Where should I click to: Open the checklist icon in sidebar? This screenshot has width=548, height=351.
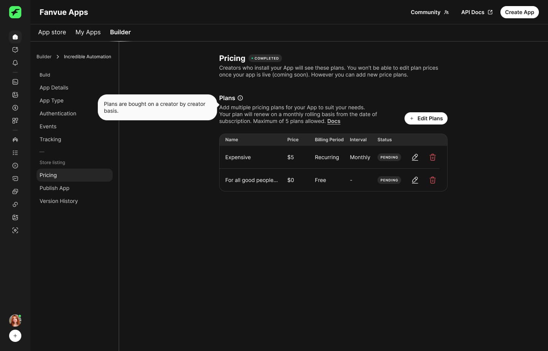click(15, 153)
